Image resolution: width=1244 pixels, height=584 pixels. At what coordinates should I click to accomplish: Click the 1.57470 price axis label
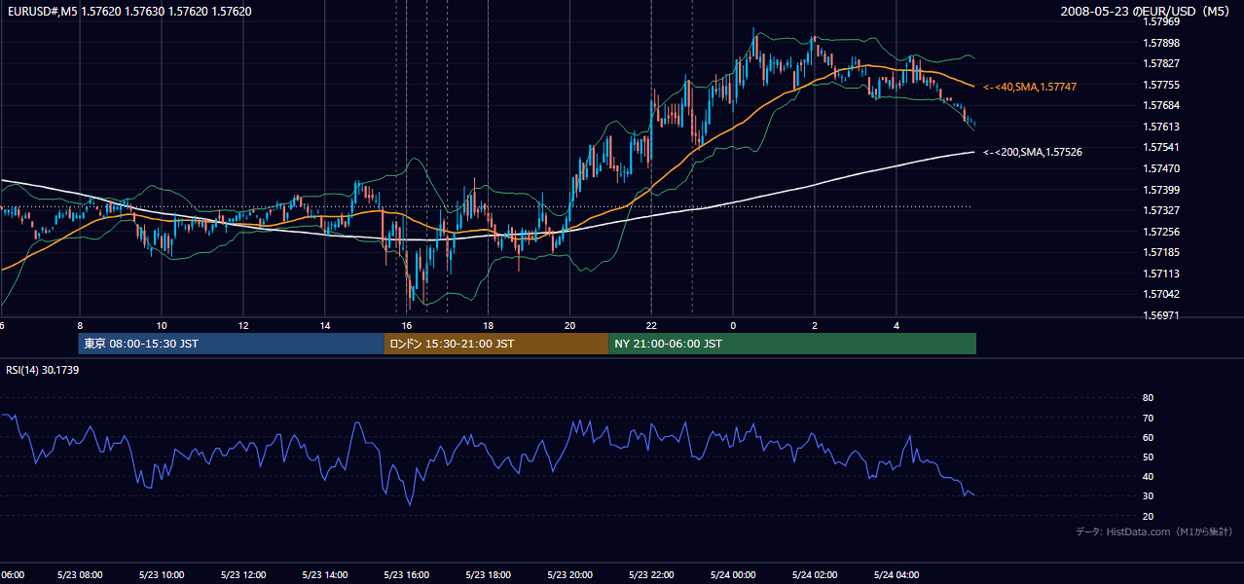click(x=1160, y=168)
